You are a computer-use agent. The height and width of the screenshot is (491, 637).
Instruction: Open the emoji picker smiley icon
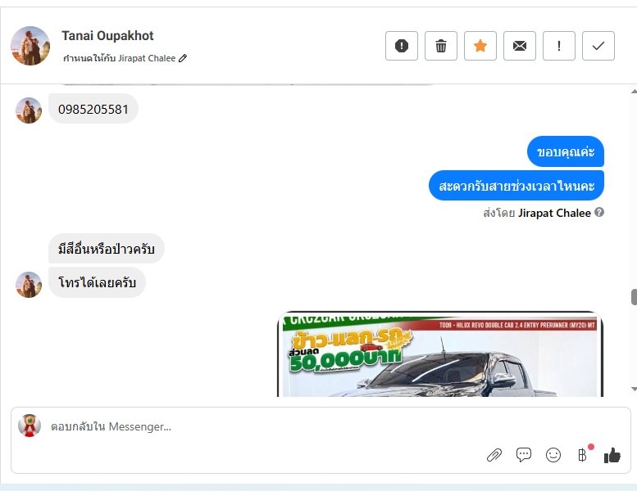tap(553, 455)
